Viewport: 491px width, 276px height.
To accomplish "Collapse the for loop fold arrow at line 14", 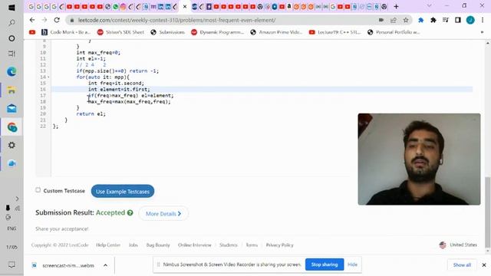I will (48, 77).
